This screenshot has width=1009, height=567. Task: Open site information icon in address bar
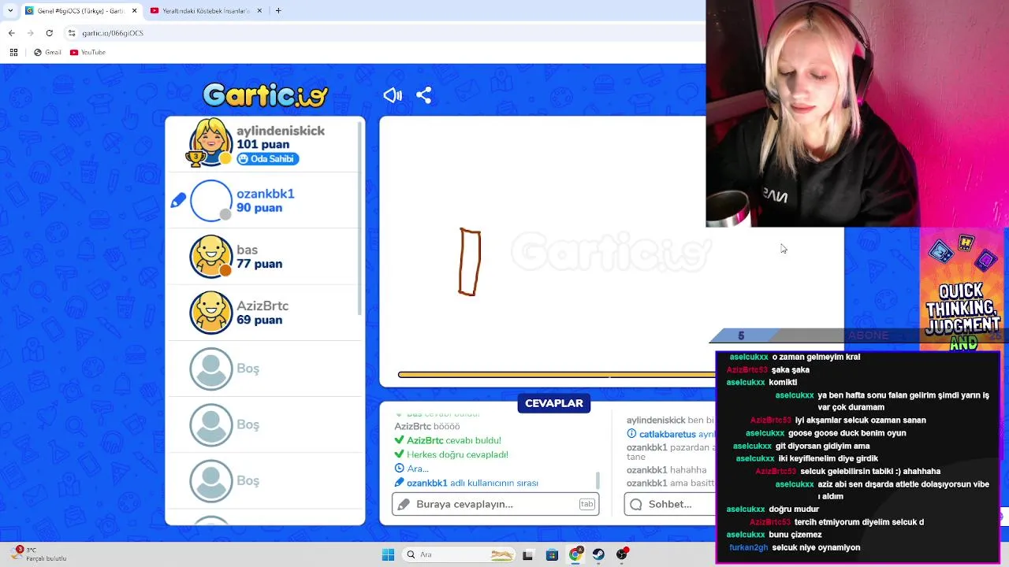72,33
